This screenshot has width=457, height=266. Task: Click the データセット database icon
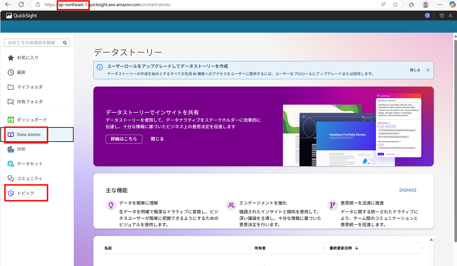[x=11, y=164]
